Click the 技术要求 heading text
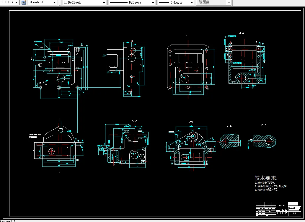 (x=266, y=178)
